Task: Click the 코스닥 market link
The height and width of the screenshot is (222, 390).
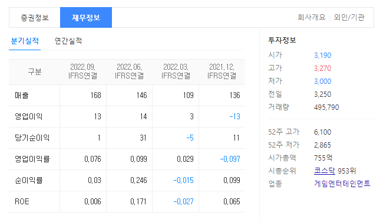Action: point(325,171)
